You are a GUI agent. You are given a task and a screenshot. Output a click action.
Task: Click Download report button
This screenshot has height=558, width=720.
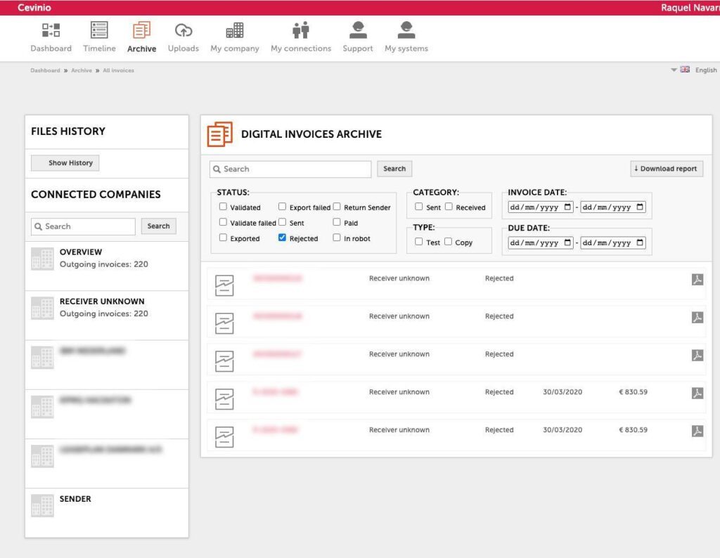tap(667, 169)
